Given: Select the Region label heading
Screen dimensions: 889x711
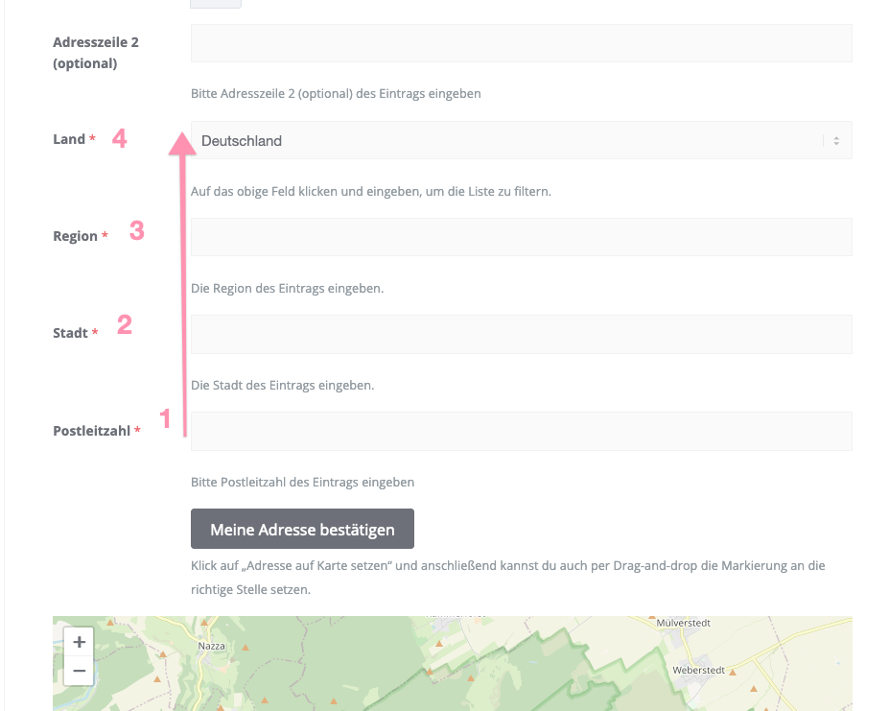Looking at the screenshot, I should point(77,235).
